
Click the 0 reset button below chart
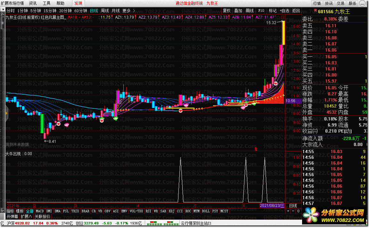(x=298, y=211)
